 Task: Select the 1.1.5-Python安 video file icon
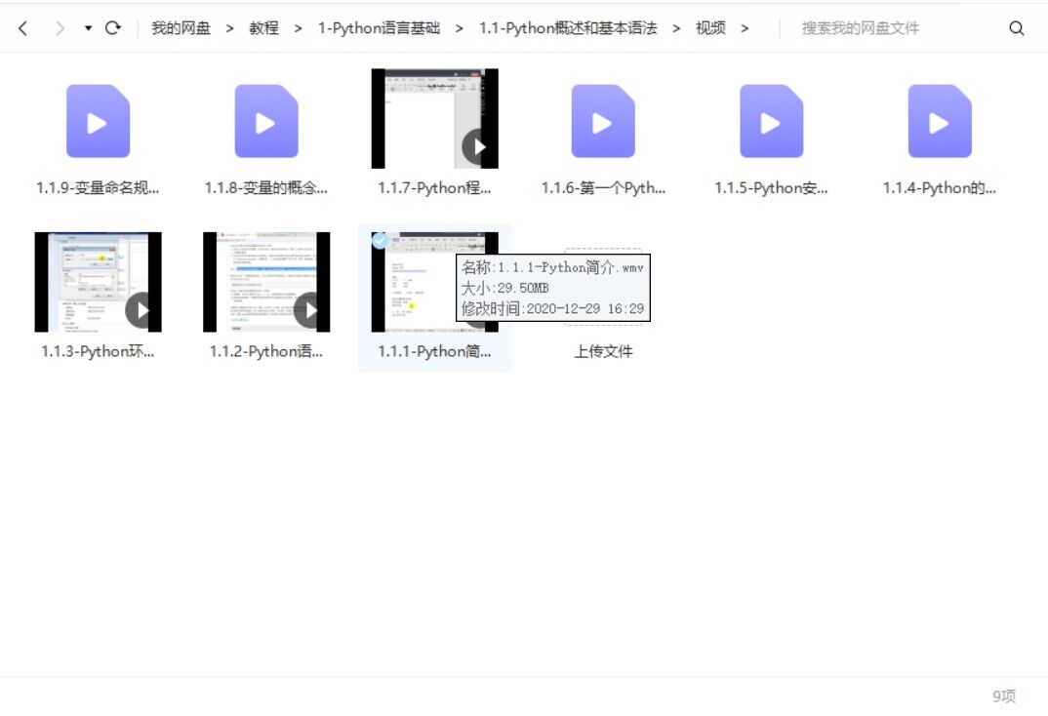tap(771, 121)
